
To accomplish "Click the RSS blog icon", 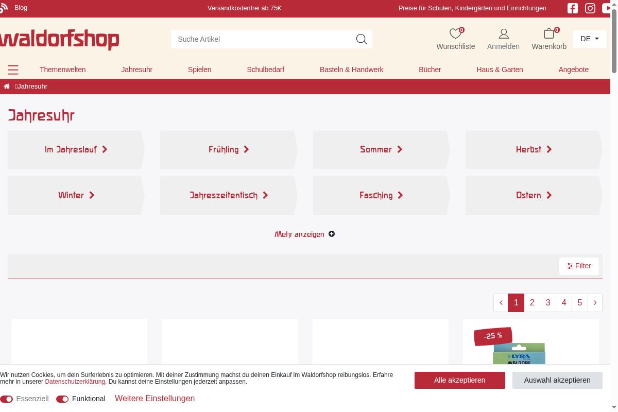I will point(4,8).
